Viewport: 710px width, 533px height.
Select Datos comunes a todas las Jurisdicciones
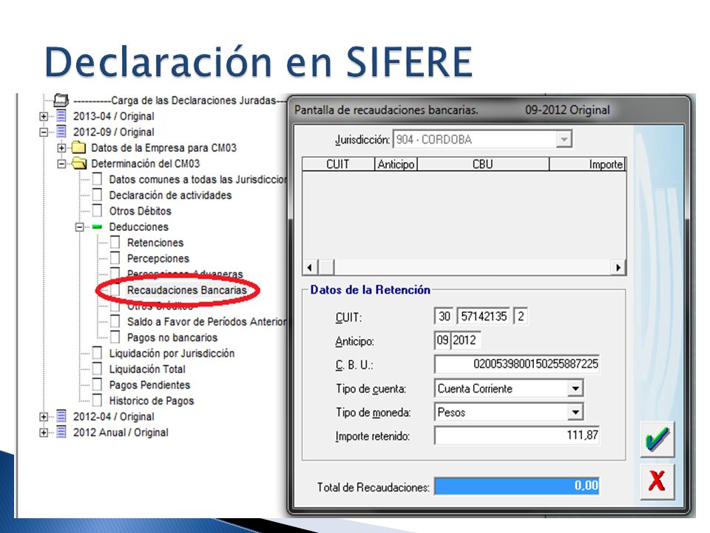coord(198,179)
